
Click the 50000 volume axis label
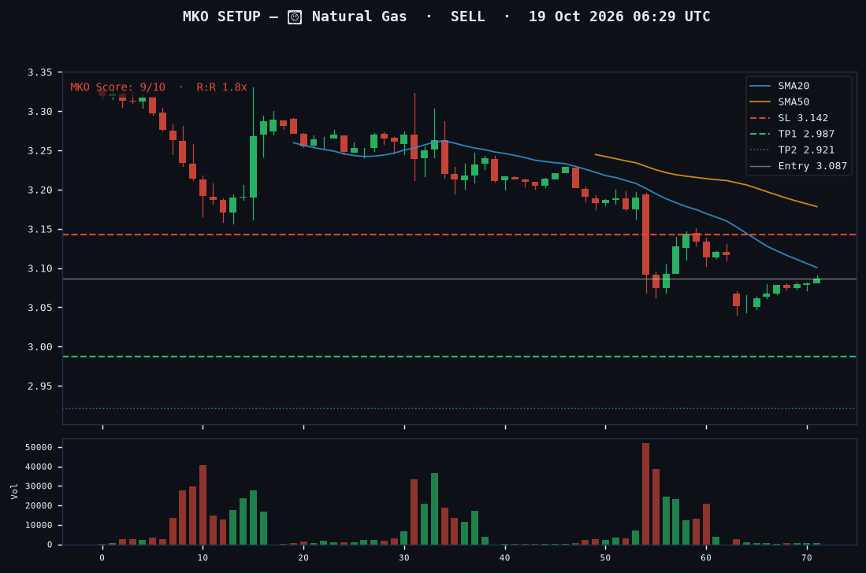(39, 447)
